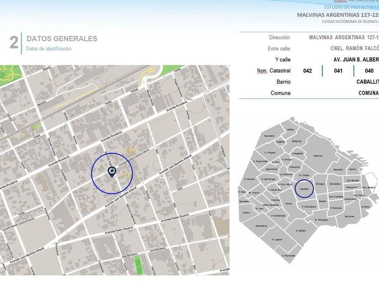The image size is (379, 284).
Task: Click the San Nicolás neighborhood label
Action: 353,180
